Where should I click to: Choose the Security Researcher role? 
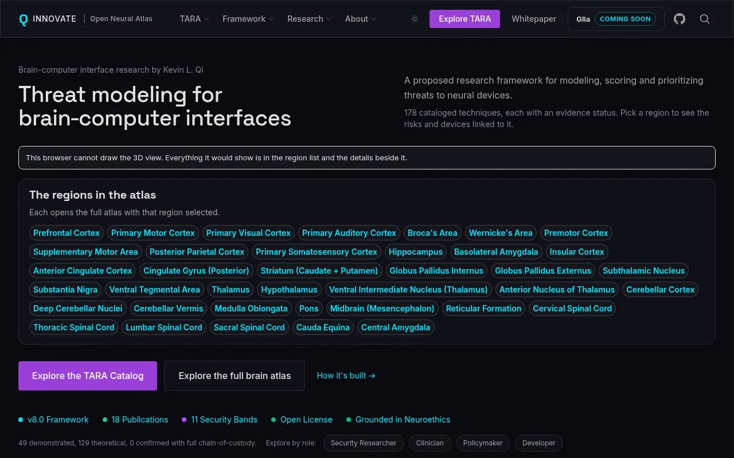364,443
